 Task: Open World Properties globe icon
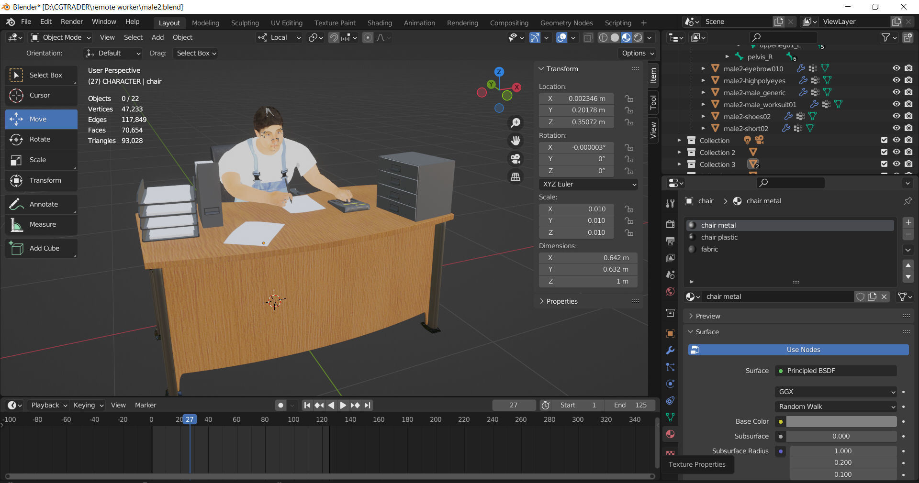(x=670, y=292)
